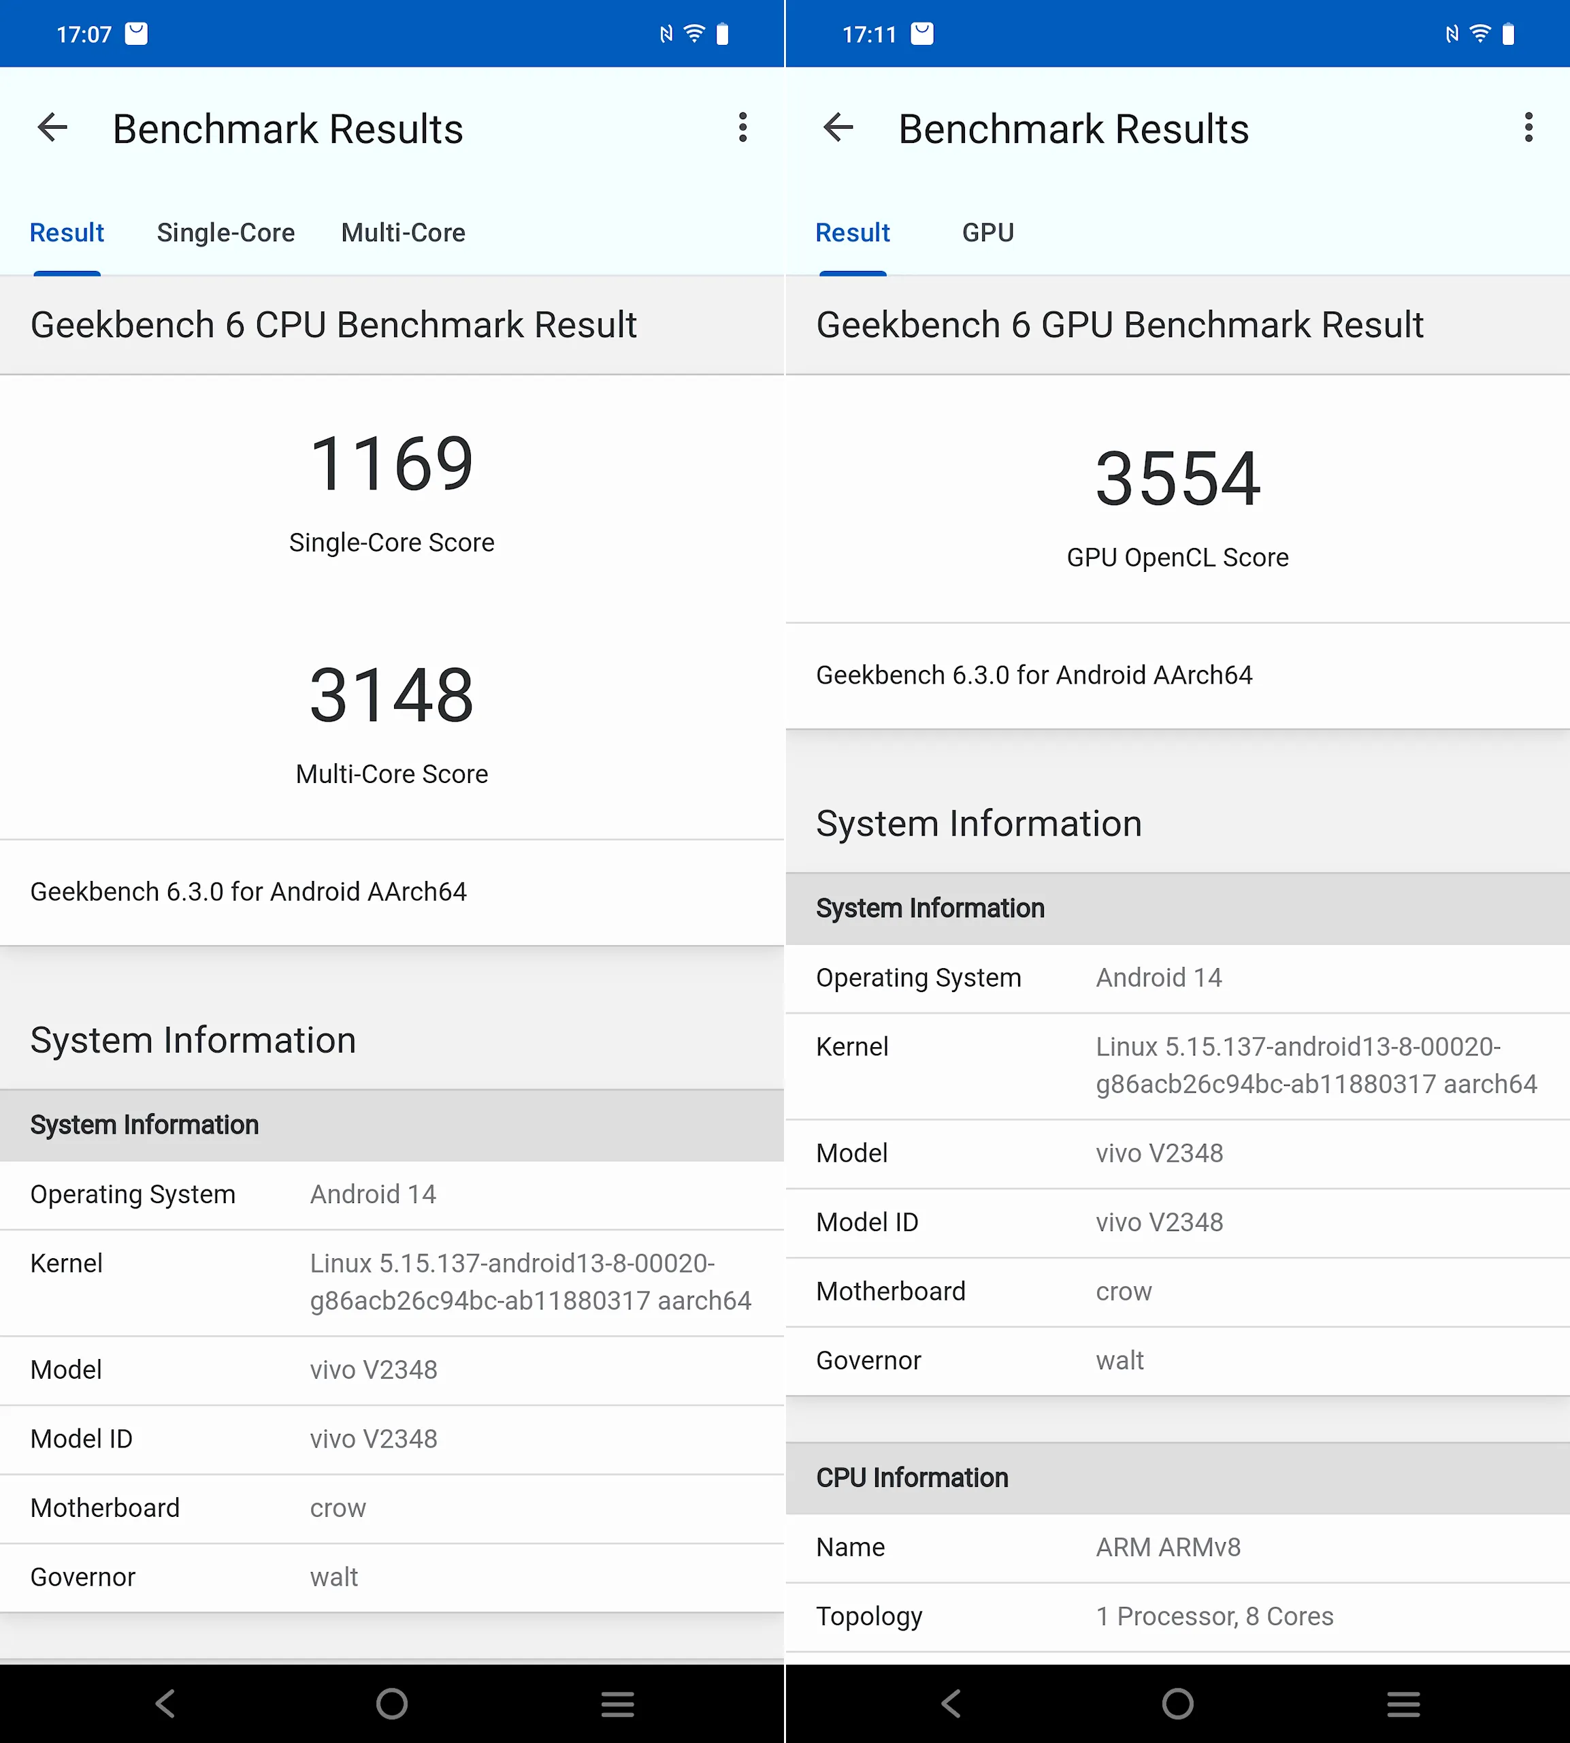The image size is (1570, 1743).
Task: Switch to the Multi-Core tab
Action: 403,232
